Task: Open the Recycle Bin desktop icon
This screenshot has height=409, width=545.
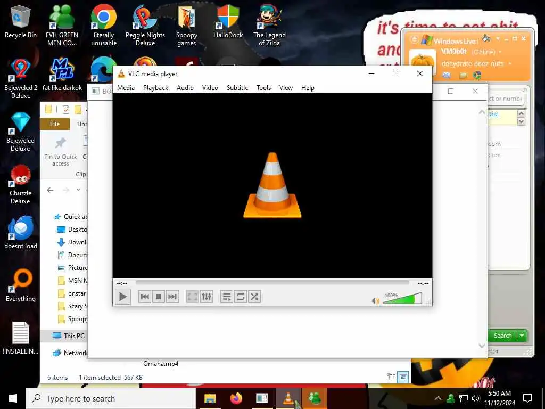Action: coord(21,22)
